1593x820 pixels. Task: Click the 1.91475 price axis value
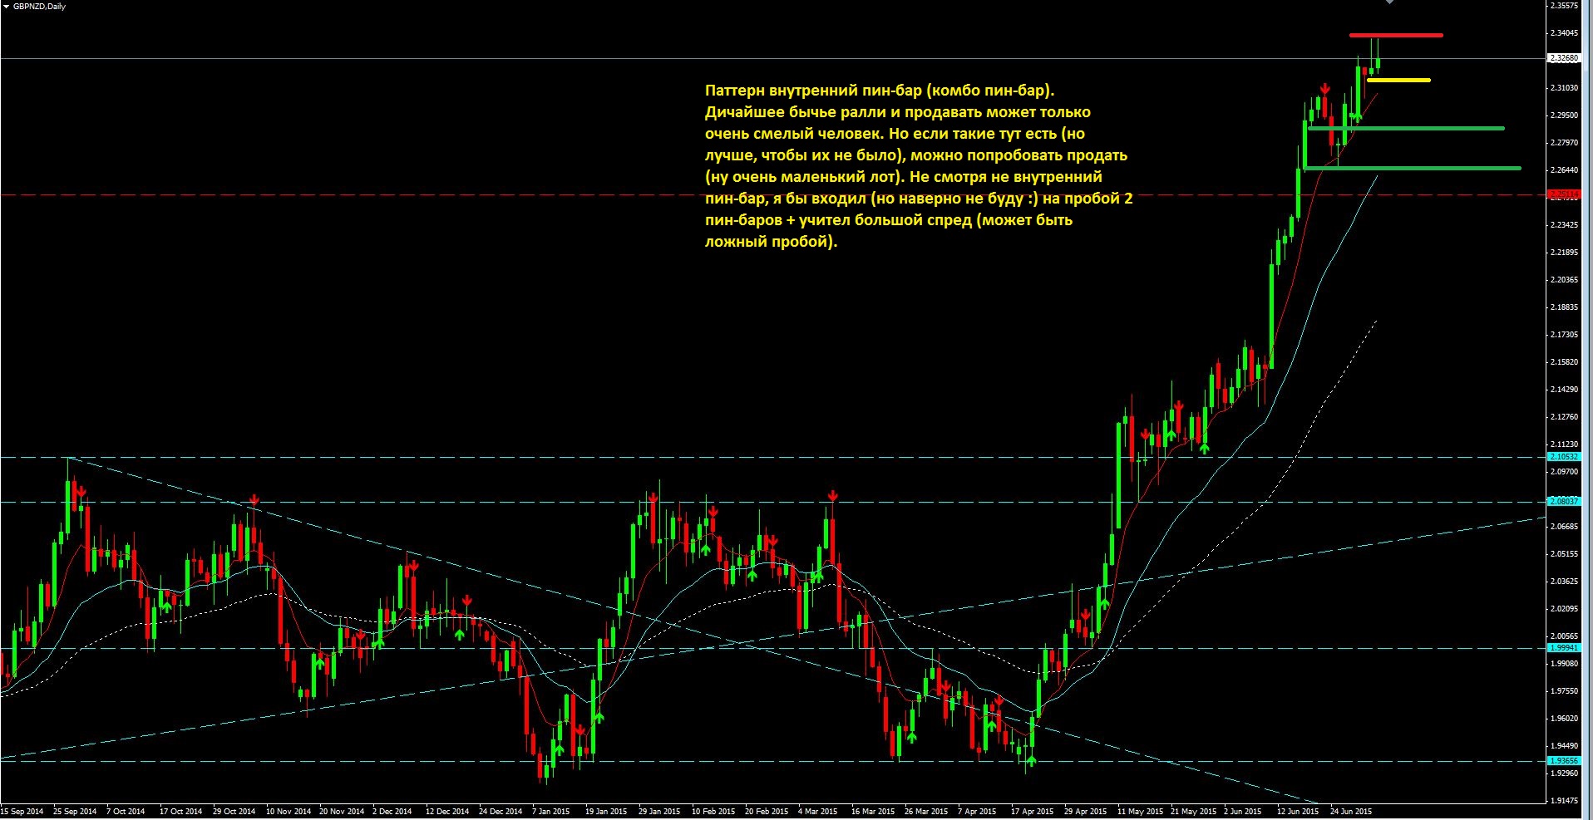tap(1565, 801)
